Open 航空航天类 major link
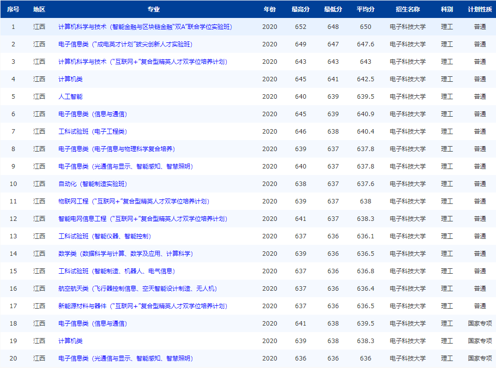The image size is (496, 368). [x=137, y=288]
